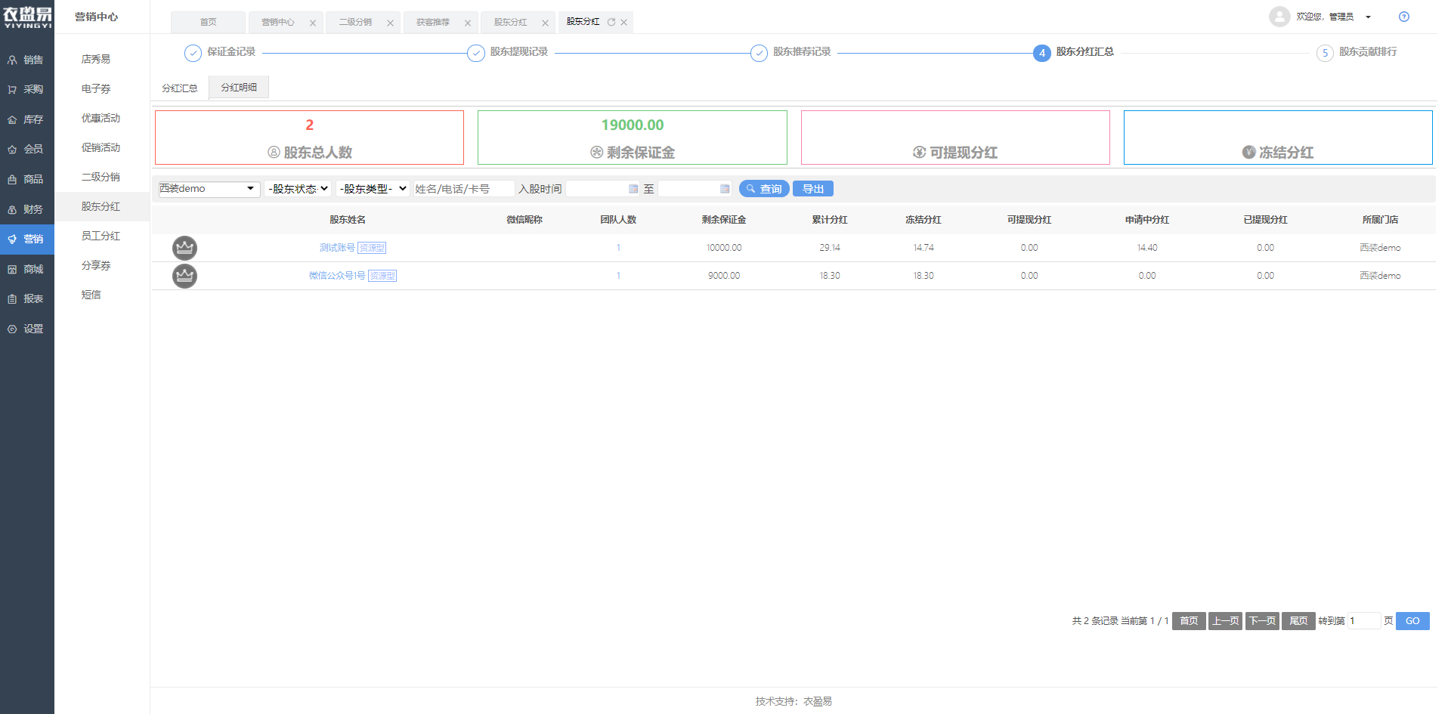Open the 库存 sidebar module
1451x714 pixels.
[x=27, y=119]
